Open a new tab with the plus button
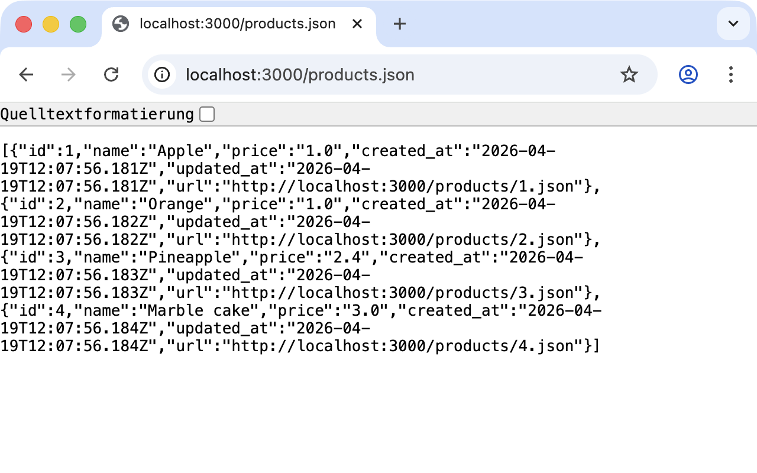The width and height of the screenshot is (757, 473). 399,24
